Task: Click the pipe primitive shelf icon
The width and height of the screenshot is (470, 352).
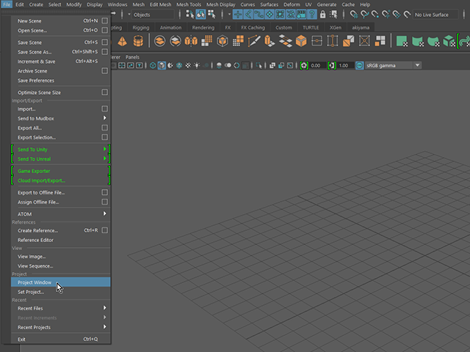Action: coord(138,41)
